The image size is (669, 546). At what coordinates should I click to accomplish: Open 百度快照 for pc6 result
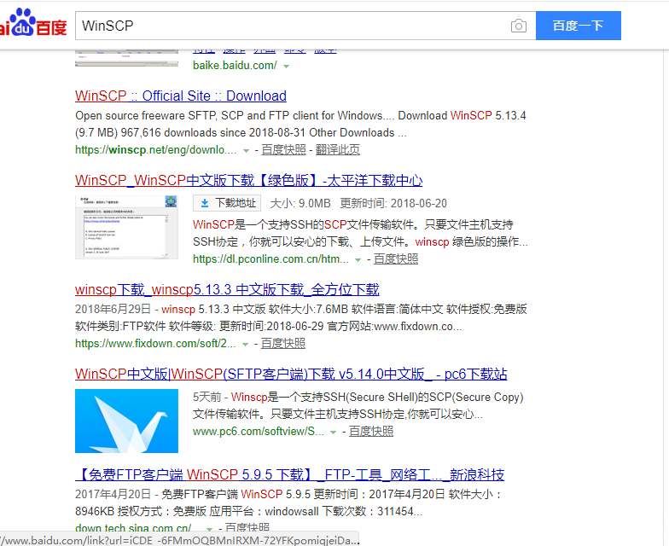click(x=370, y=432)
